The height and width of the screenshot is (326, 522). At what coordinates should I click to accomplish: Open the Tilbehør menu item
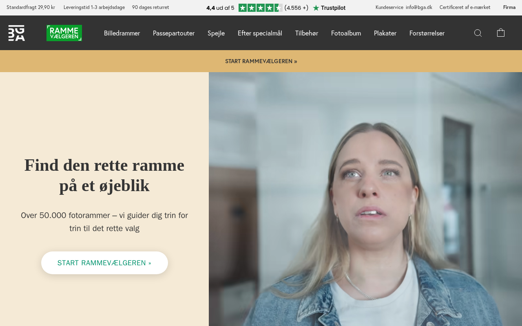click(x=307, y=33)
